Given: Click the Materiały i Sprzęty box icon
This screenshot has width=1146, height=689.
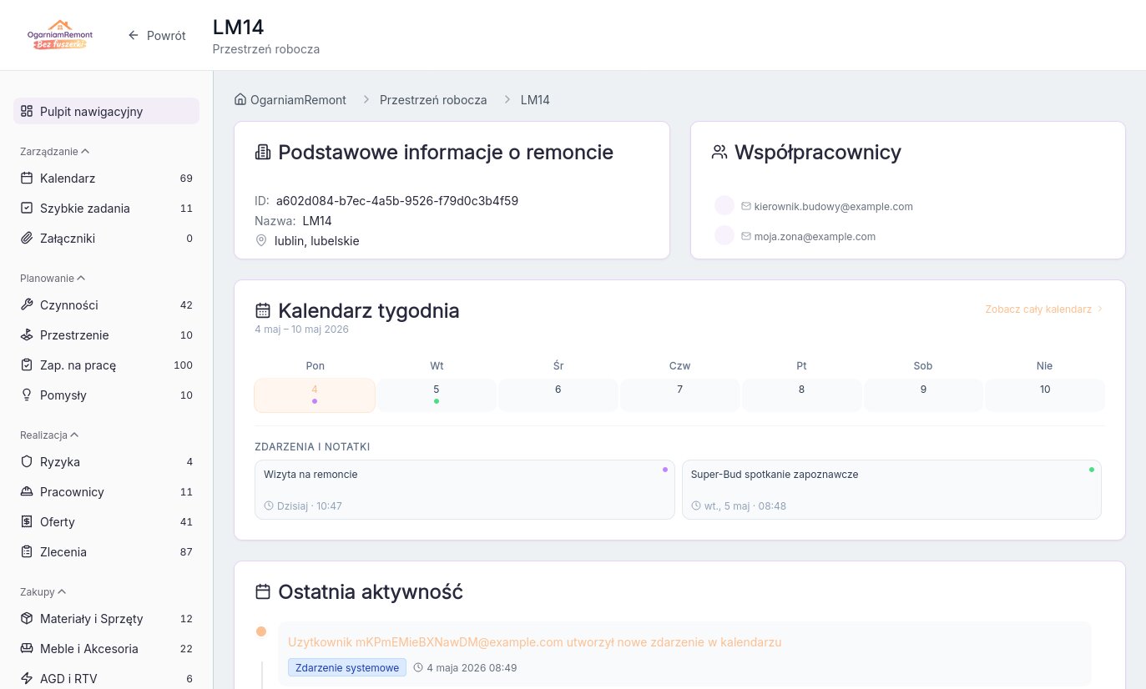Looking at the screenshot, I should pyautogui.click(x=27, y=619).
